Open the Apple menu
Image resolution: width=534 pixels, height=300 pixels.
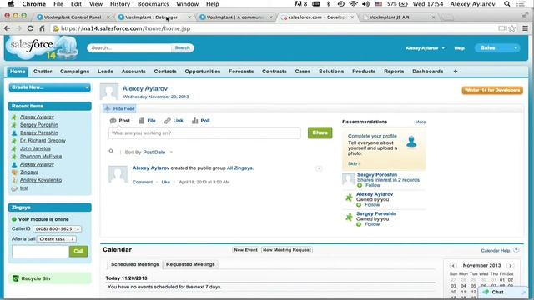[x=11, y=4]
